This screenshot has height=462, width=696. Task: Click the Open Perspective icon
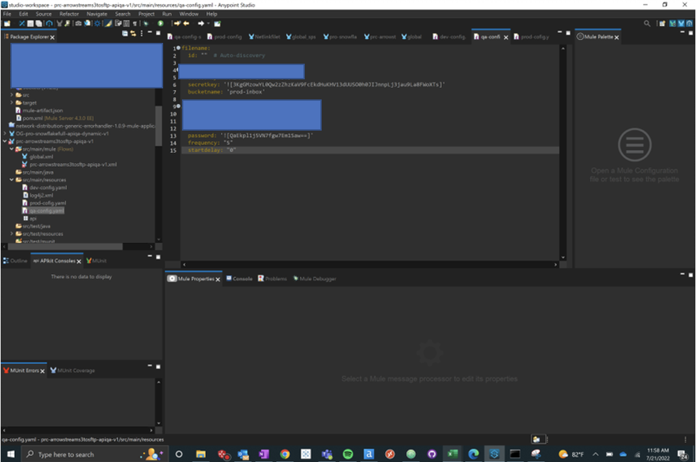662,23
